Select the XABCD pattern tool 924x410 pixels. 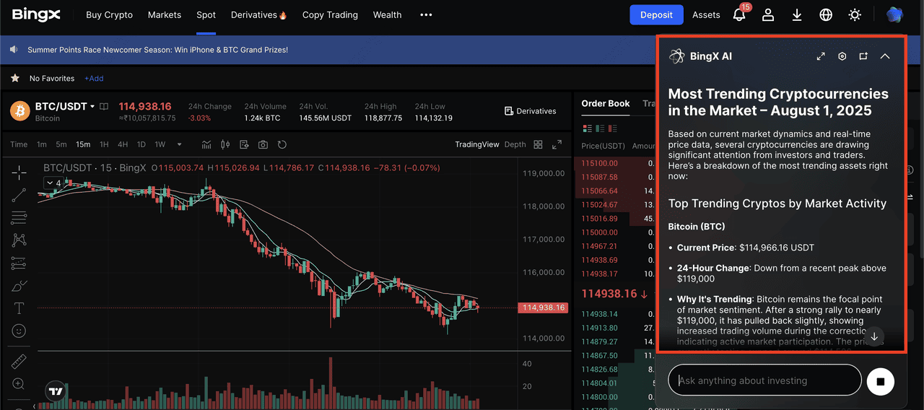19,240
